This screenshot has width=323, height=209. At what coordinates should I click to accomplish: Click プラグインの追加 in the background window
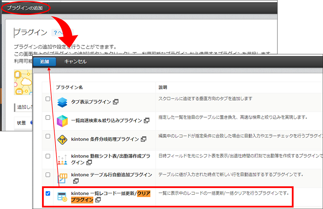25,8
